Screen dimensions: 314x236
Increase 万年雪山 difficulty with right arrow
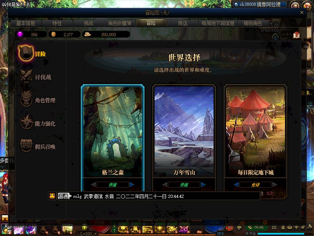coord(203,184)
